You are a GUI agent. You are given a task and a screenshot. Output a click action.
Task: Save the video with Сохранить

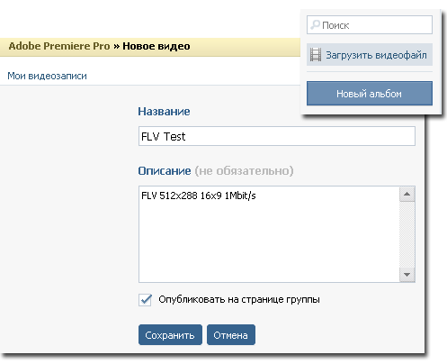point(170,334)
